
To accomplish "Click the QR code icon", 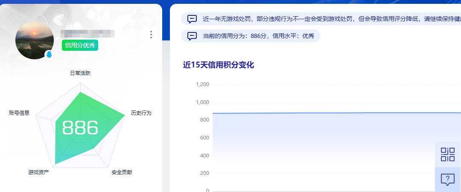I will click(448, 154).
